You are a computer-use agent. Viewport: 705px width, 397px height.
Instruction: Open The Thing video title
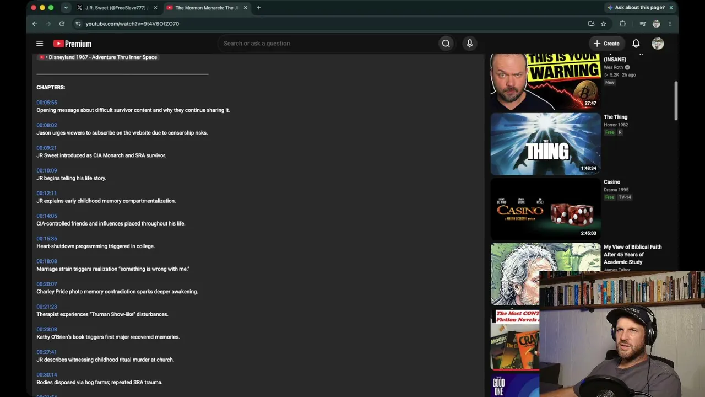pyautogui.click(x=615, y=117)
